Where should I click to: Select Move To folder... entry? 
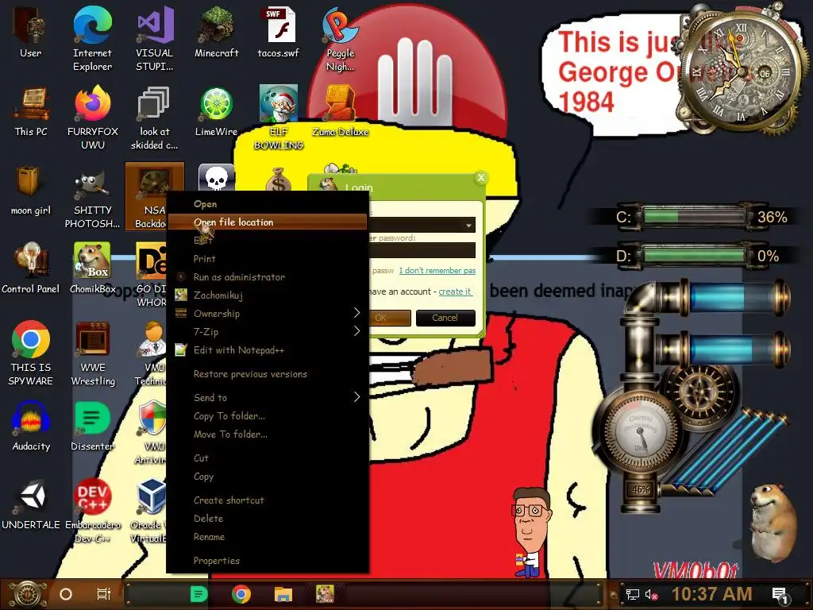pos(268,434)
